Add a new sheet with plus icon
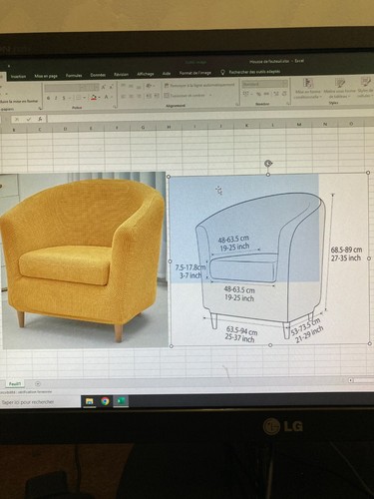This screenshot has height=499, width=374. [x=38, y=383]
